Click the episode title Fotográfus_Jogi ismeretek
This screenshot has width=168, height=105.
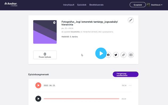coord(90,23)
